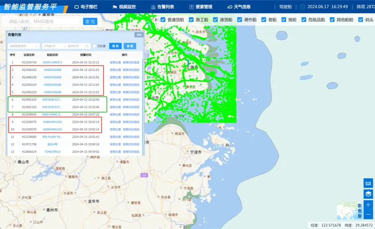Image resolution: width=375 pixels, height=229 pixels.
Task: Open the 电子围栏 menu
Action: pos(86,7)
